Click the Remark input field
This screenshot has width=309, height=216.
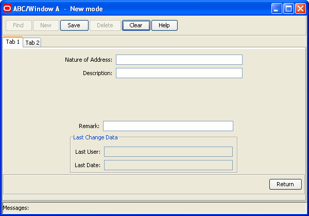point(168,126)
